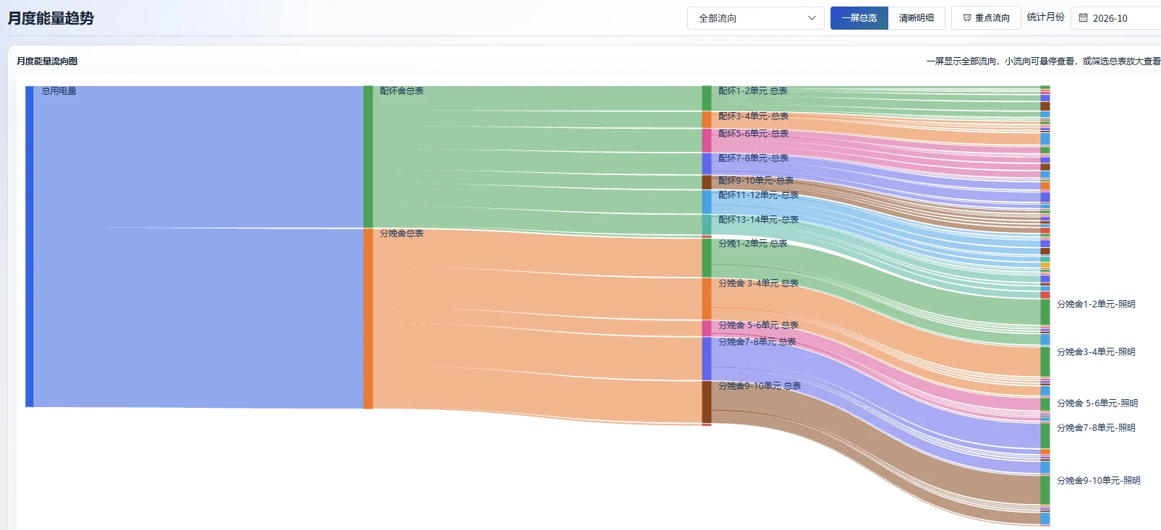The height and width of the screenshot is (530, 1161).
Task: Click the 配怀11-12单元-总表 node label
Action: [x=758, y=195]
